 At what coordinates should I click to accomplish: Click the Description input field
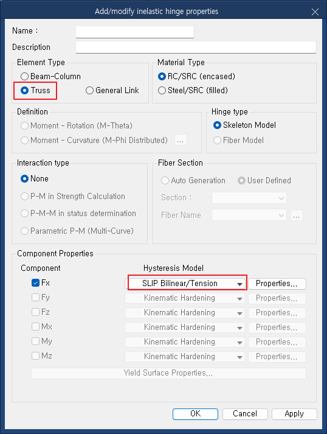(196, 47)
